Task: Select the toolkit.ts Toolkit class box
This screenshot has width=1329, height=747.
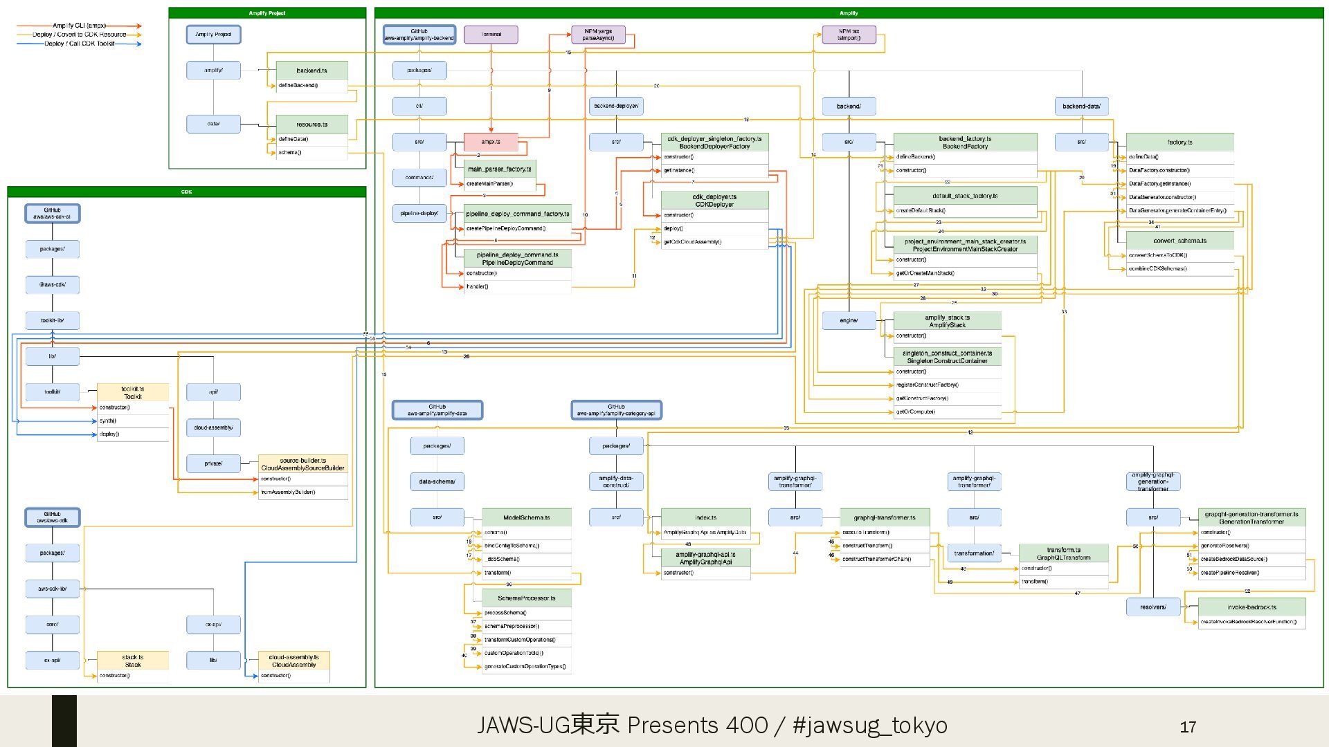Action: (x=133, y=393)
